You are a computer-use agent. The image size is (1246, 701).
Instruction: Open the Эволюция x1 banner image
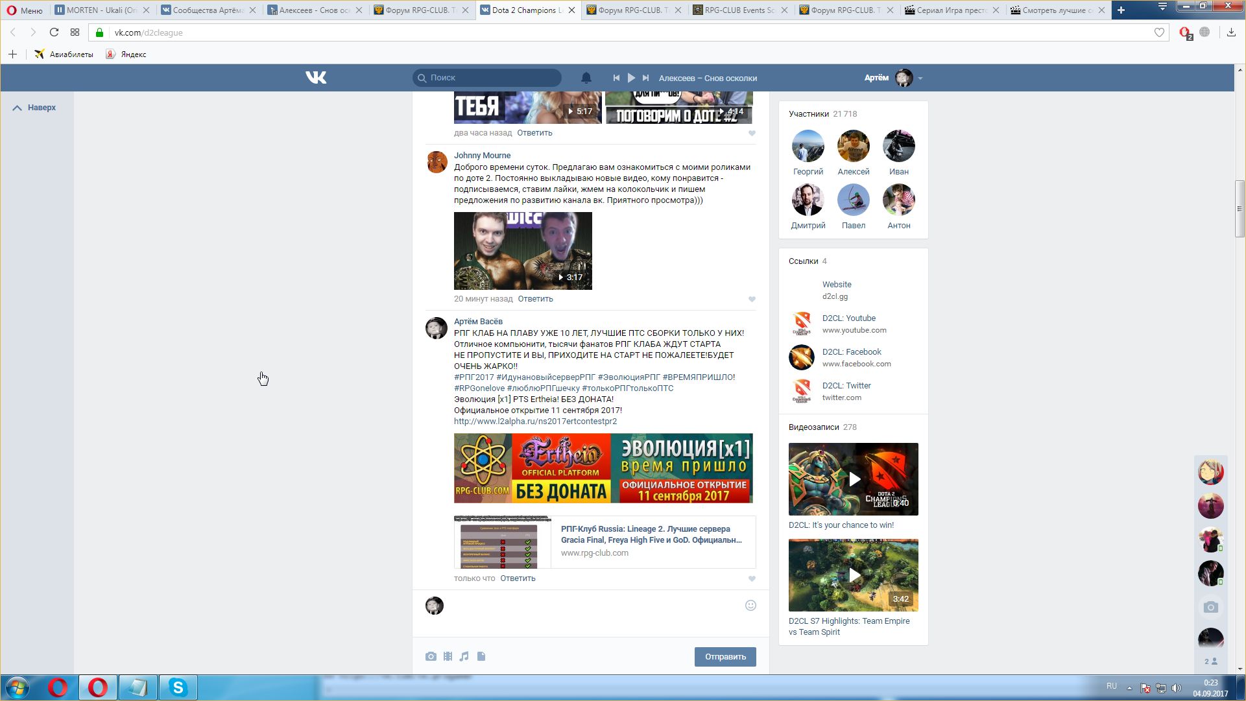click(x=603, y=468)
